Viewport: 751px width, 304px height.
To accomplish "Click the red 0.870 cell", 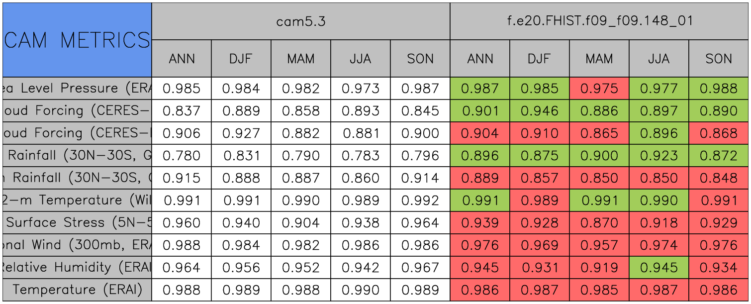I will [599, 223].
